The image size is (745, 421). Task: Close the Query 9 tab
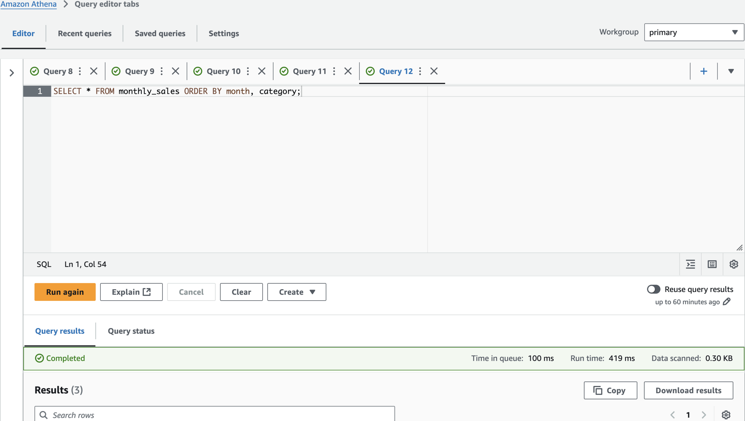(x=175, y=71)
